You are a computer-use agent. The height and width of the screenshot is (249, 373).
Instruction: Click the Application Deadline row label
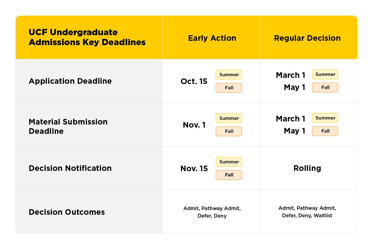(70, 81)
